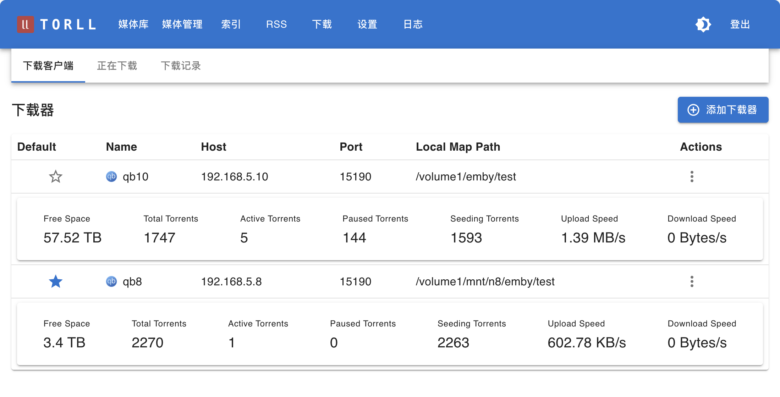780x397 pixels.
Task: Click the qBittorrent icon beside qb10
Action: click(x=111, y=176)
